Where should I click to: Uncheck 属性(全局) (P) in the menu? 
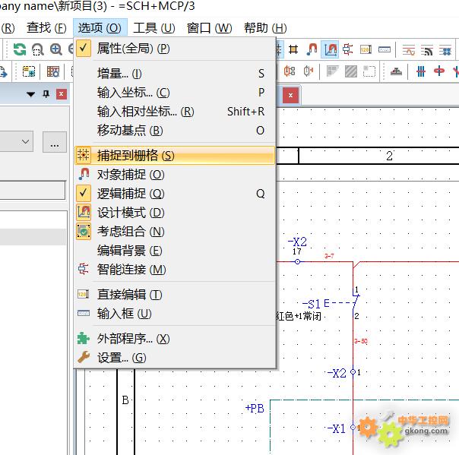175,49
